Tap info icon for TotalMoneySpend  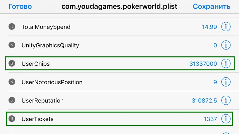click(226, 27)
